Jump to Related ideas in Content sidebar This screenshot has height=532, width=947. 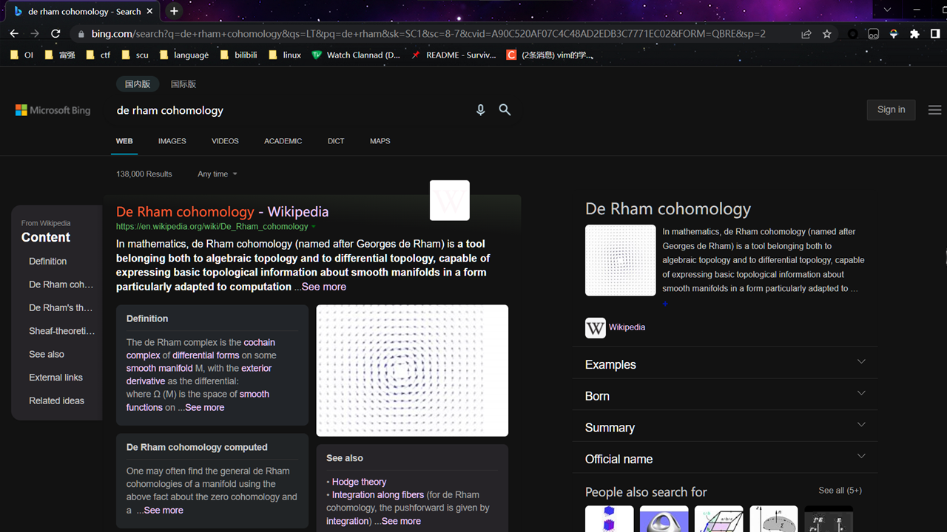point(56,400)
